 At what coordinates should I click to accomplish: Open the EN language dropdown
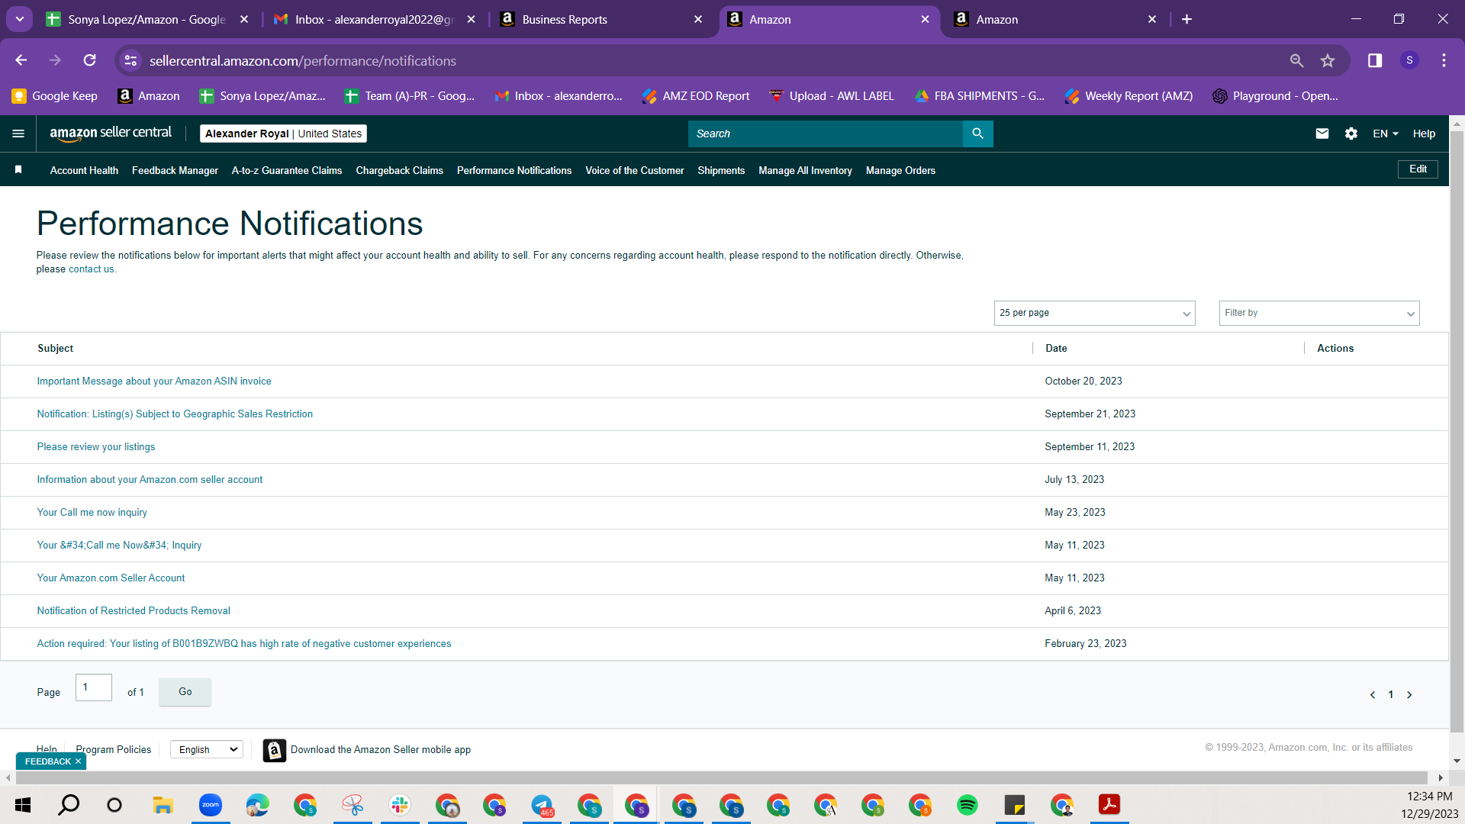click(x=1385, y=134)
